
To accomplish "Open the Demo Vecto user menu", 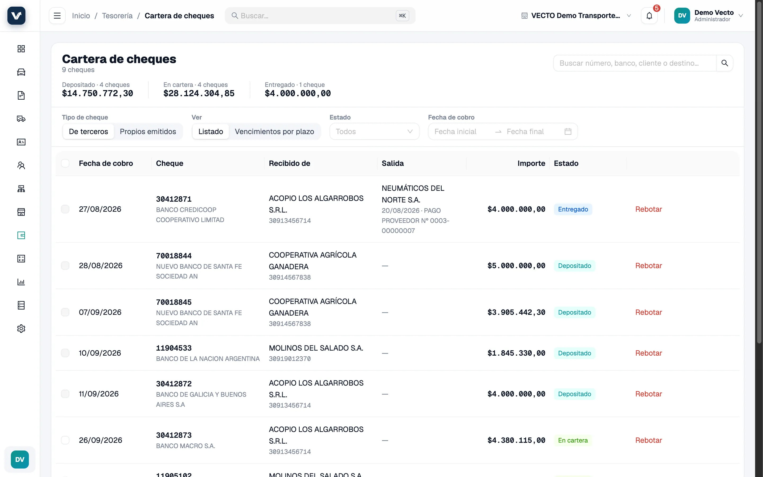I will pos(708,15).
